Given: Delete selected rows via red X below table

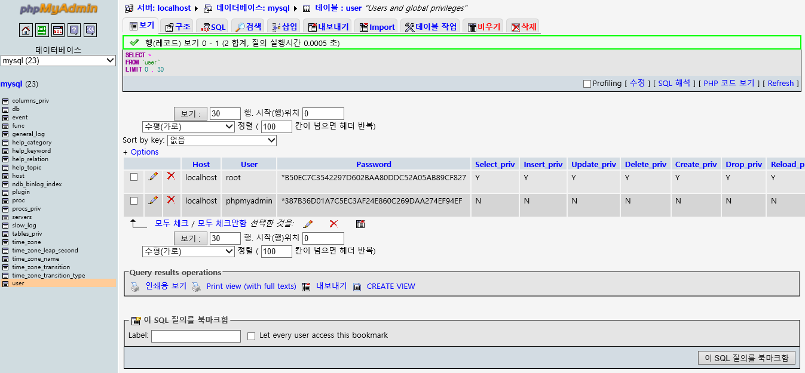Looking at the screenshot, I should point(333,224).
